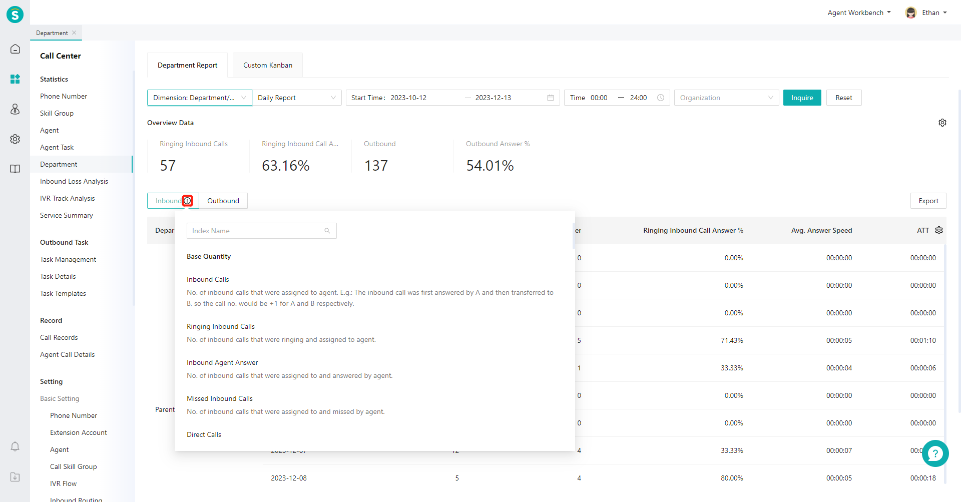The width and height of the screenshot is (961, 502).
Task: Click Ringing Inbound Call Answer % column header
Action: pyautogui.click(x=693, y=230)
